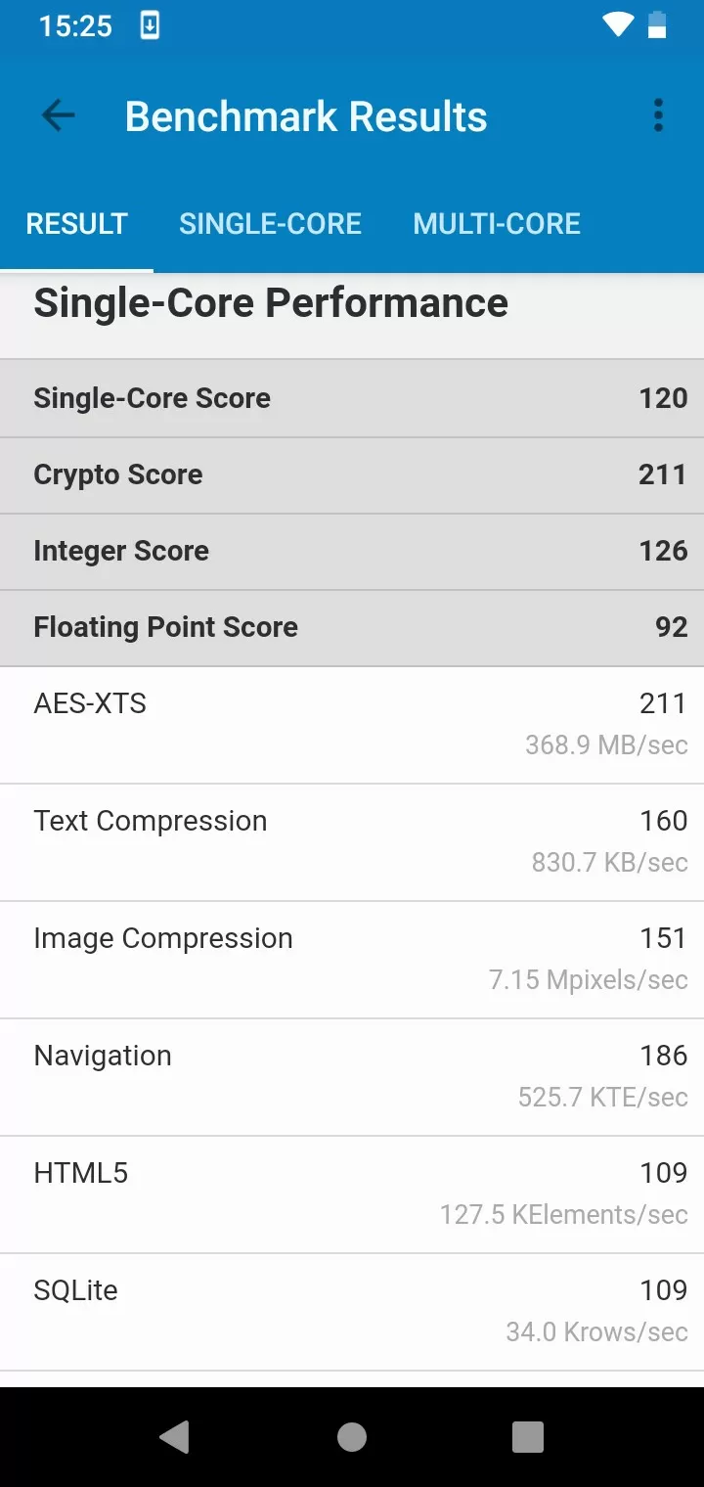The width and height of the screenshot is (704, 1487).
Task: Select the Integer Score row
Action: pos(352,551)
